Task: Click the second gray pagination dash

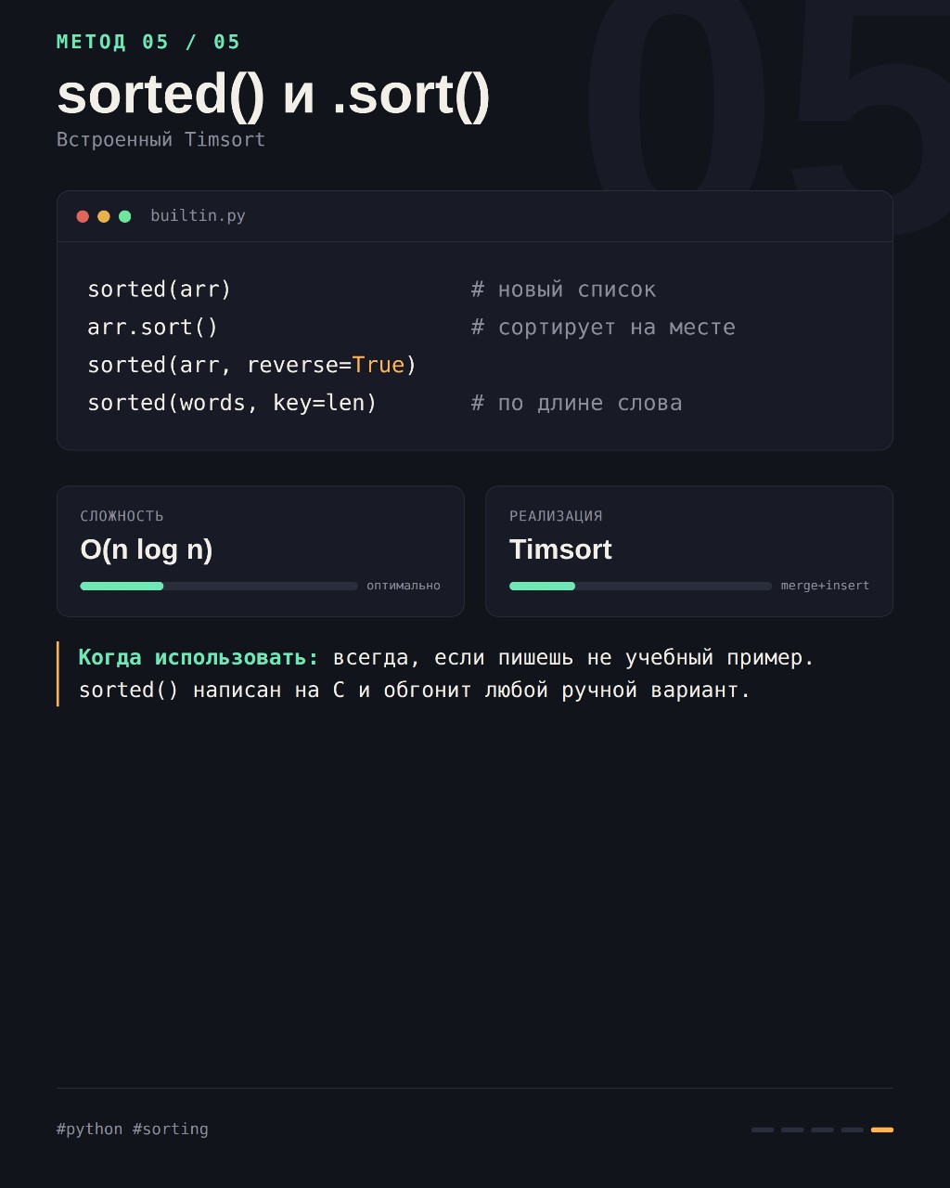Action: [x=792, y=1130]
